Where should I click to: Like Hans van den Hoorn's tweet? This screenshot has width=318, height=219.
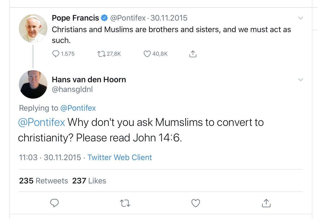click(196, 203)
